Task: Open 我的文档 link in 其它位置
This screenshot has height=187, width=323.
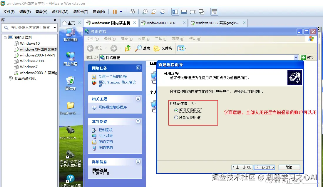Action: (106, 142)
